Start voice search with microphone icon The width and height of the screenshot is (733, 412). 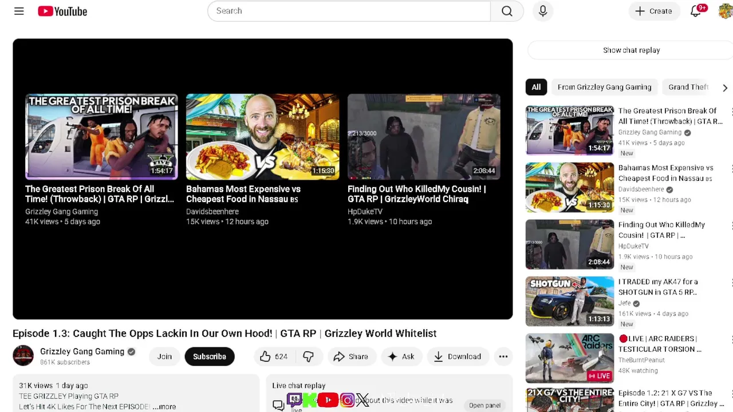coord(543,11)
